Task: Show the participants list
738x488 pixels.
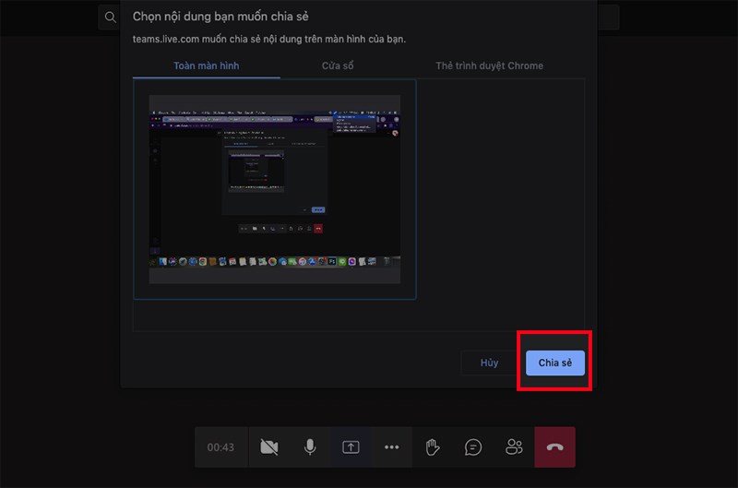Action: 514,447
